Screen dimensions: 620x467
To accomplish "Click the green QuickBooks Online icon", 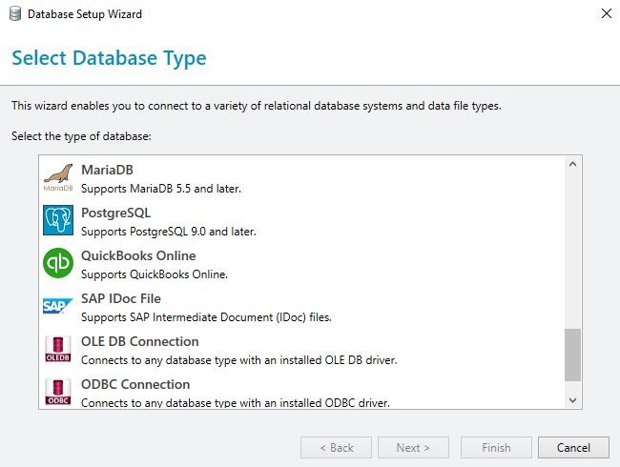I will coord(58,263).
